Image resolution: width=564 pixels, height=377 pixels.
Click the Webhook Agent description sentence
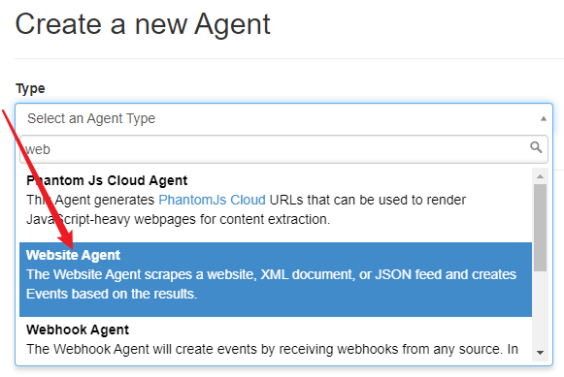[x=272, y=349]
